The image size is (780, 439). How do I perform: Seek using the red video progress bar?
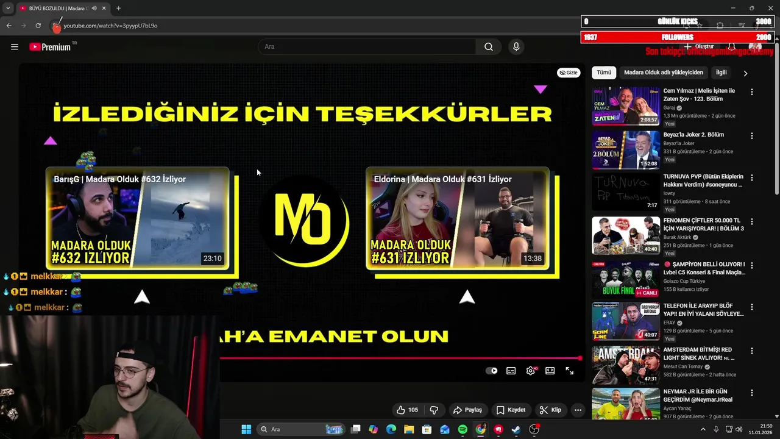pyautogui.click(x=400, y=358)
